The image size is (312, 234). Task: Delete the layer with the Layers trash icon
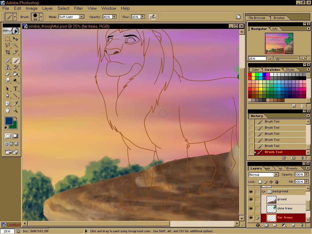pyautogui.click(x=302, y=225)
